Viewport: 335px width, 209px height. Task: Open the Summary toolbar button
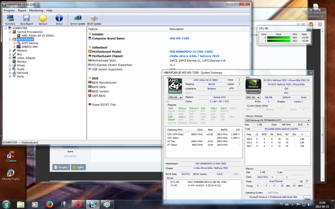pos(10,20)
